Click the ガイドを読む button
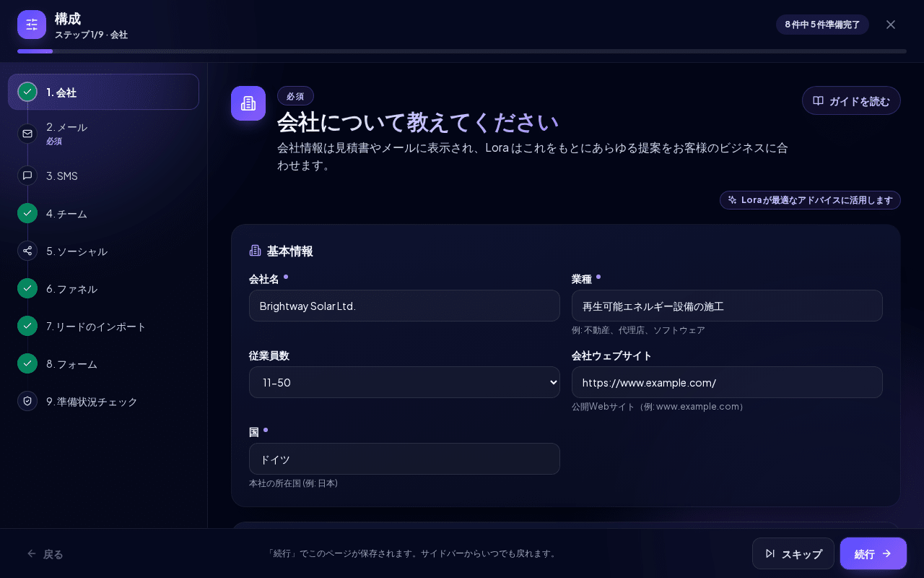 coord(851,100)
